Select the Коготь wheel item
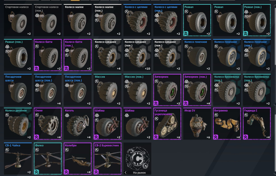 tap(78, 124)
